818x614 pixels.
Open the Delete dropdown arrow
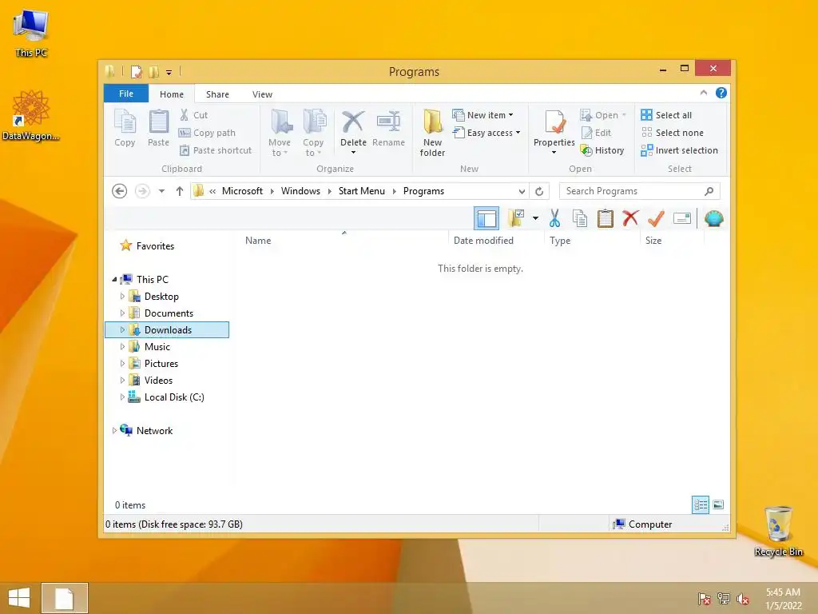tap(353, 153)
